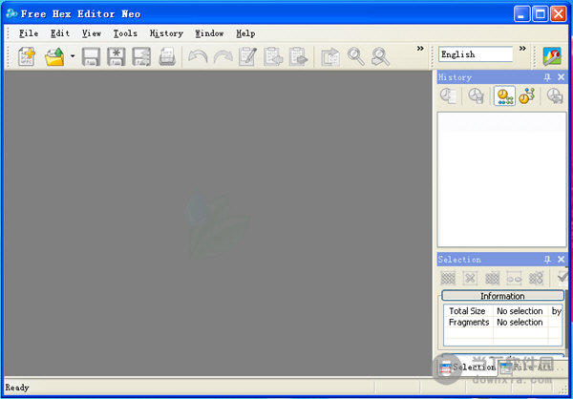Click the Save disk icon
Screen dimensions: 573x399
pyautogui.click(x=91, y=57)
